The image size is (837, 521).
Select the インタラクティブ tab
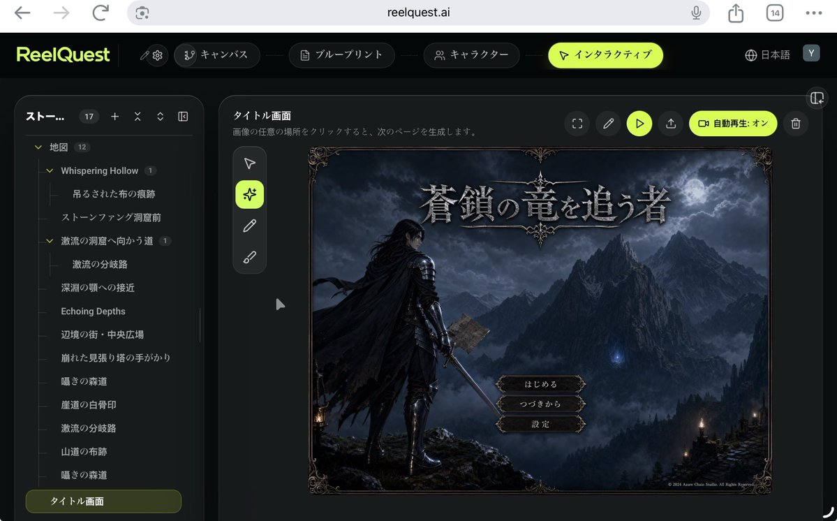tap(605, 55)
